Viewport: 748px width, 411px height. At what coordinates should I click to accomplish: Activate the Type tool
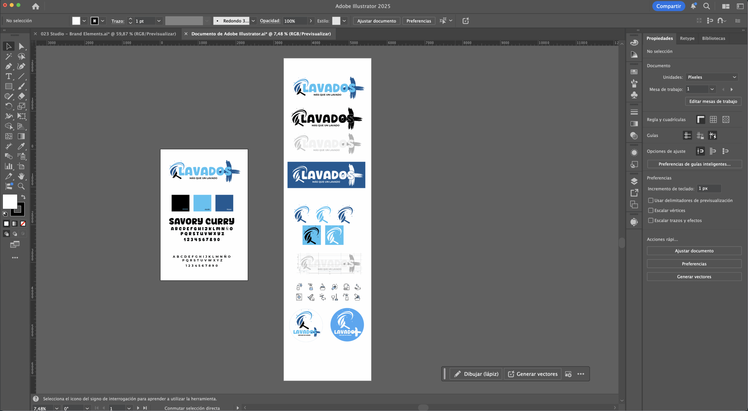click(8, 76)
